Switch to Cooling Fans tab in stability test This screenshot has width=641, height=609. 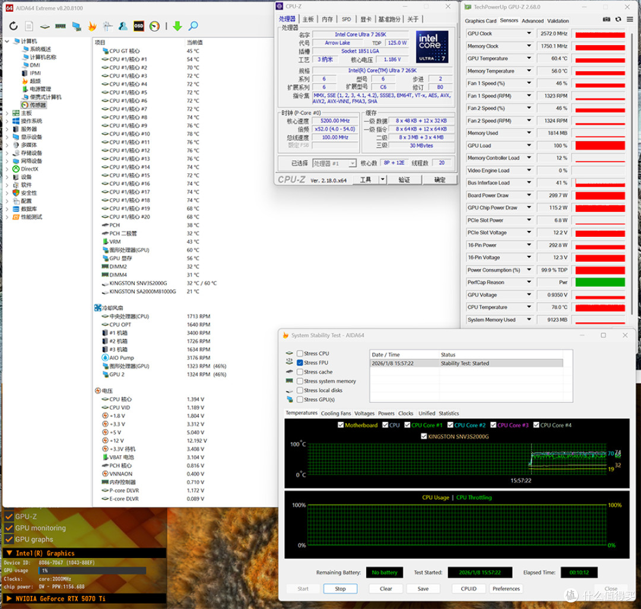(335, 413)
